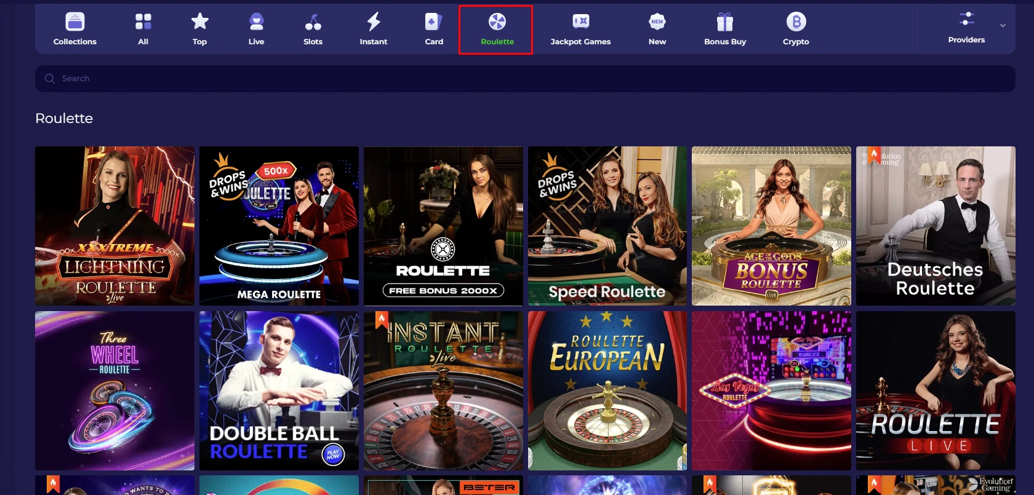Switch to the Collections tab label
This screenshot has width=1034, height=495.
tap(75, 42)
